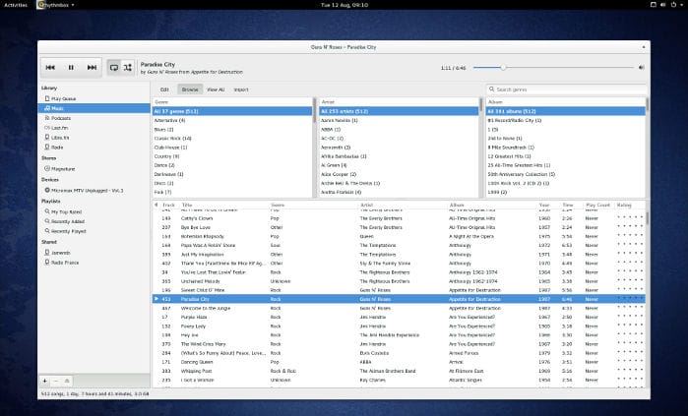The height and width of the screenshot is (416, 688).
Task: Select All 253 artists row
Action: [x=399, y=111]
